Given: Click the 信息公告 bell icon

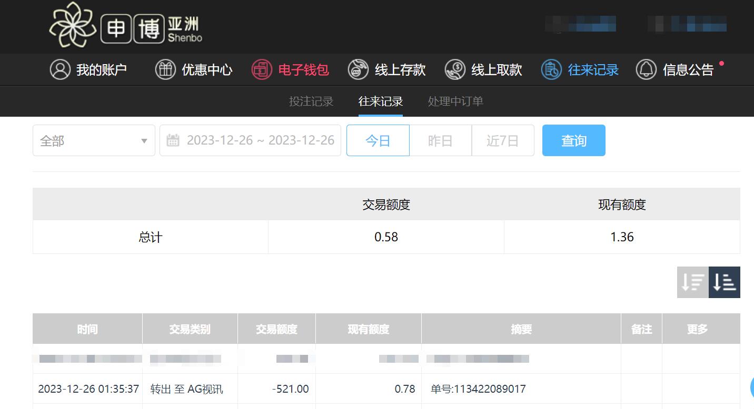Looking at the screenshot, I should click(646, 69).
